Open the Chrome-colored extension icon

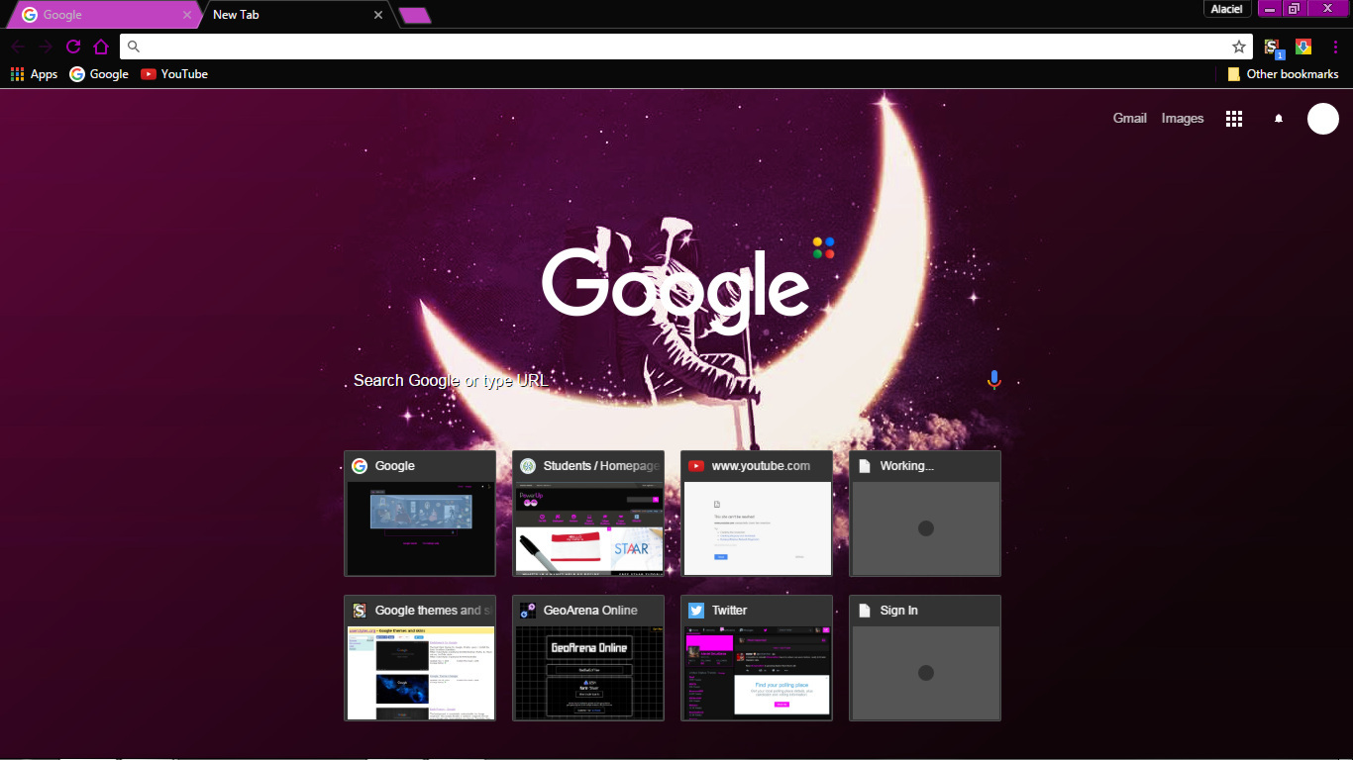(1303, 47)
